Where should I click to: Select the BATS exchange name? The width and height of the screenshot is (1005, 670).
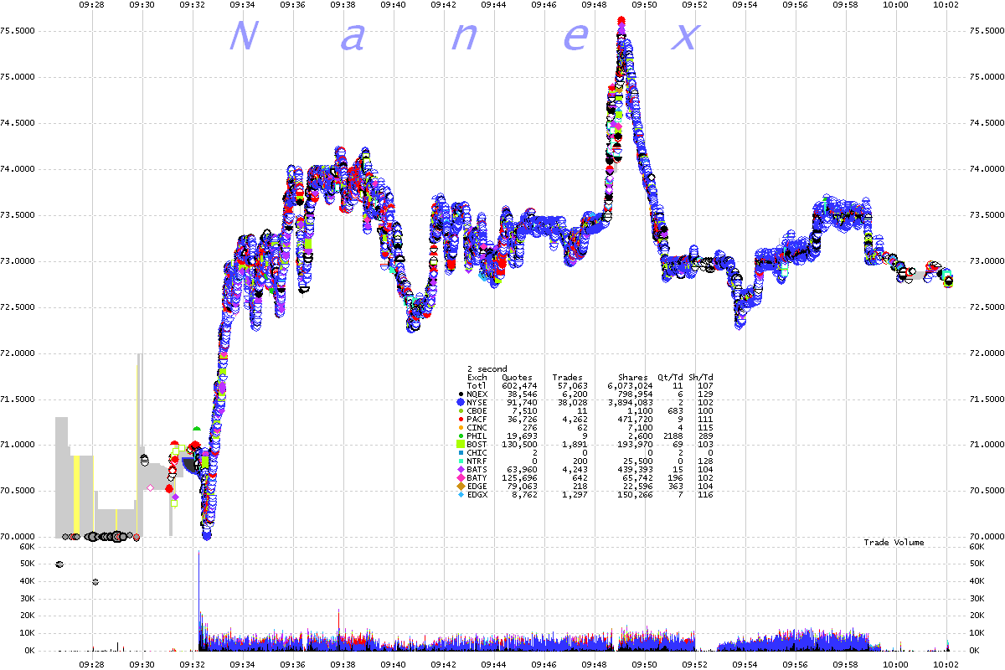[x=477, y=470]
